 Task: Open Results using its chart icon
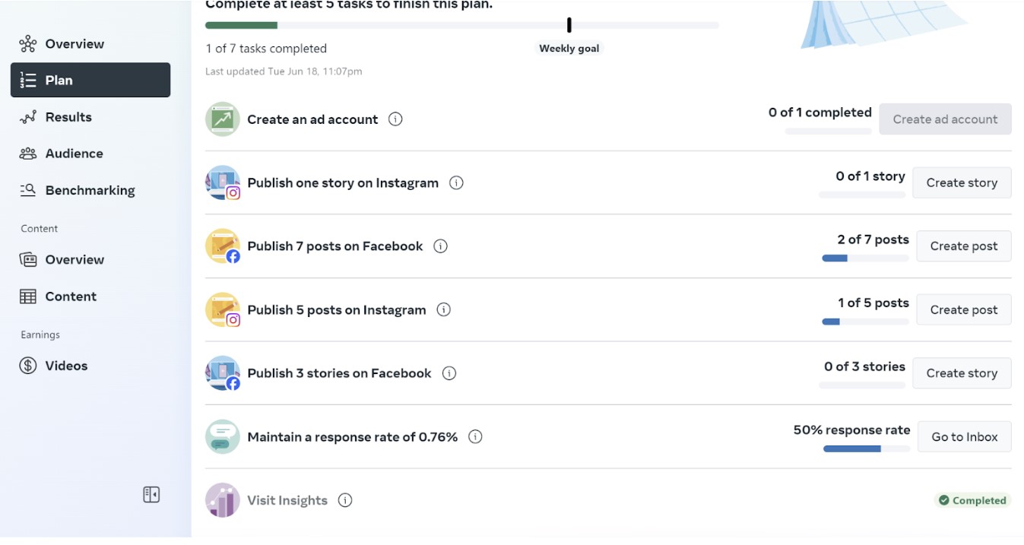tap(28, 116)
